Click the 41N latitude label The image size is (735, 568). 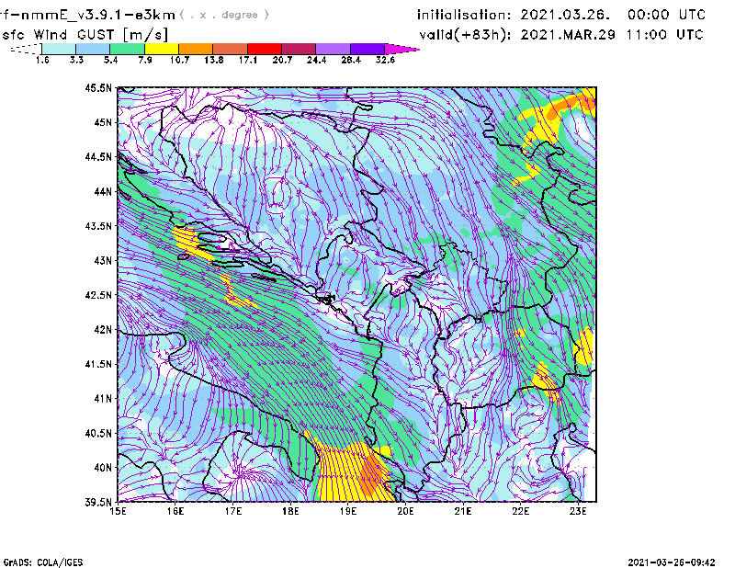(x=103, y=399)
